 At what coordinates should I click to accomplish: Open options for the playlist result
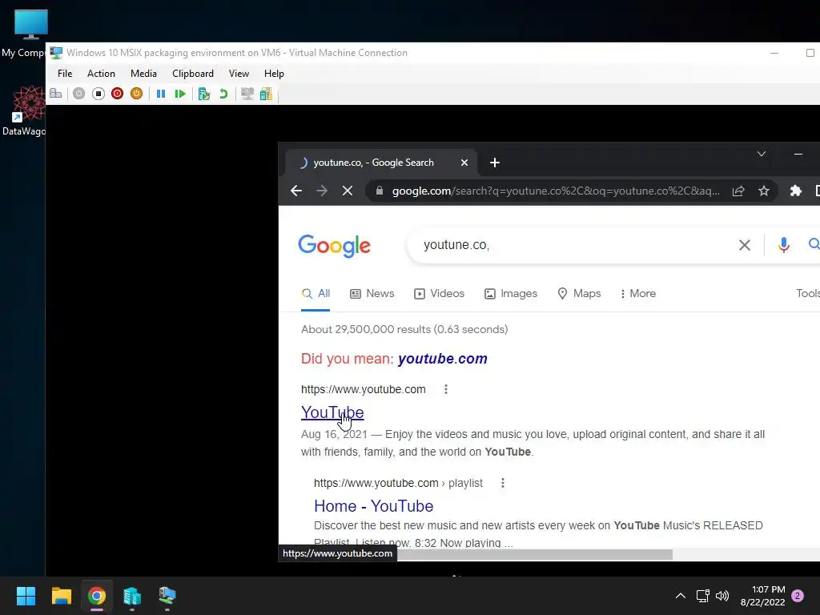[503, 483]
